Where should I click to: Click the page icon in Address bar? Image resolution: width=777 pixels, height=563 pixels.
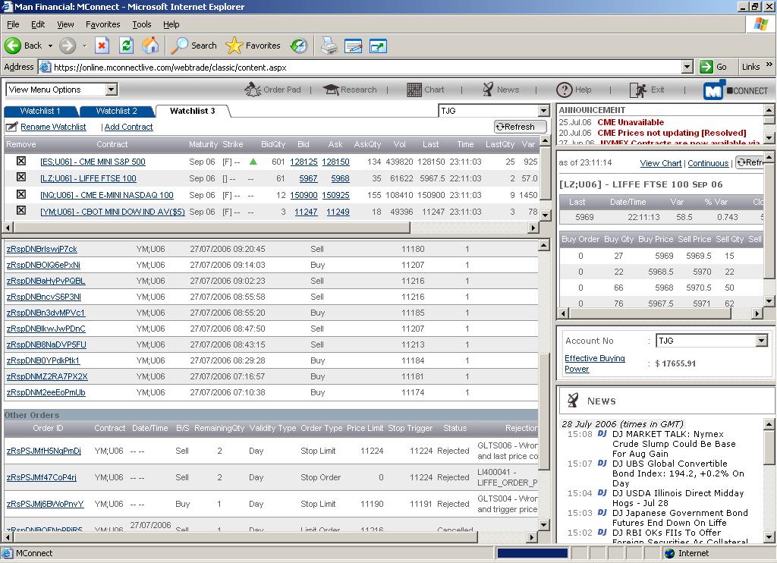[45, 67]
